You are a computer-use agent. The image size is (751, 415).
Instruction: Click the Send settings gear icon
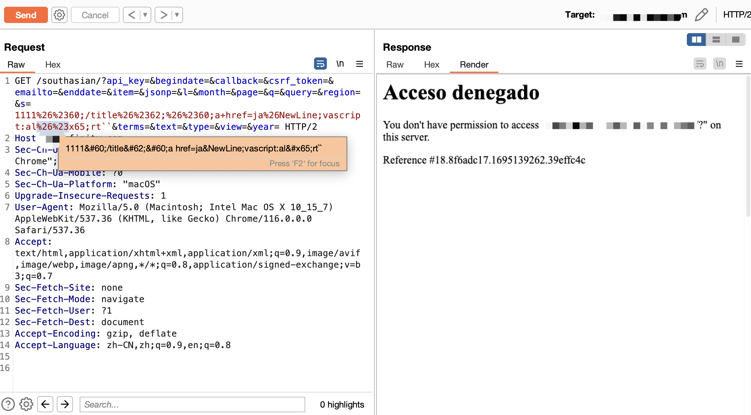[x=59, y=15]
